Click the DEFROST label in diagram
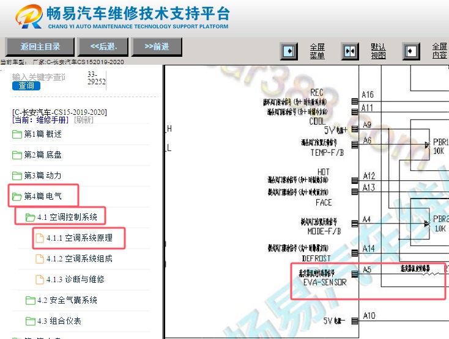 [x=316, y=258]
